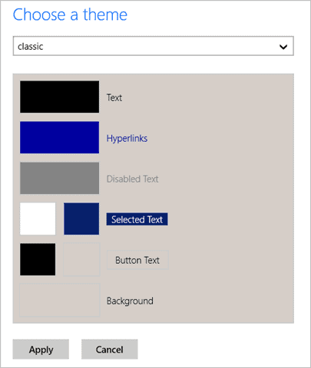
Task: Click the dropdown chevron arrow
Action: click(283, 47)
